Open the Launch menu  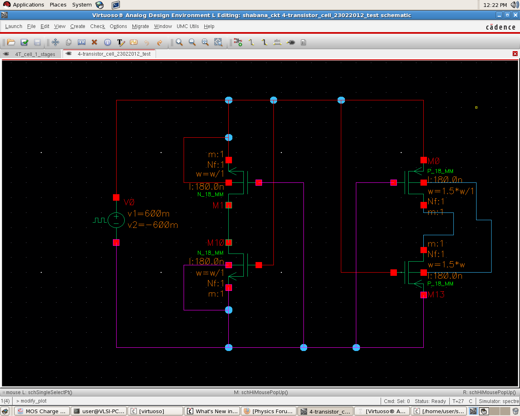pos(14,26)
